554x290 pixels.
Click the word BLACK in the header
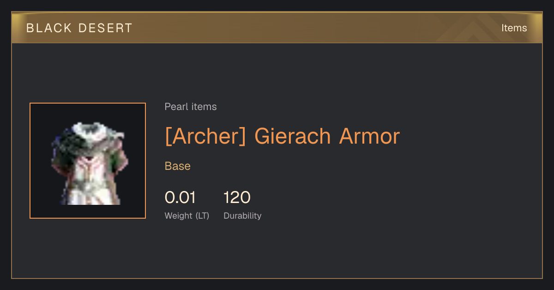point(49,28)
